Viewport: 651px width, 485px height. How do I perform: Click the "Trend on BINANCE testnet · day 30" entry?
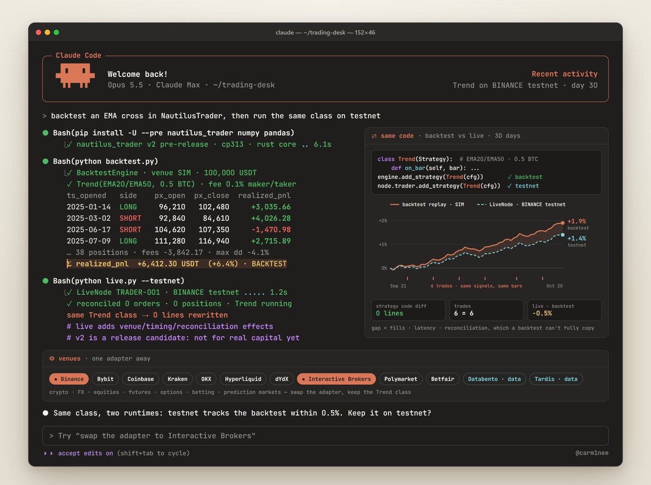click(525, 85)
